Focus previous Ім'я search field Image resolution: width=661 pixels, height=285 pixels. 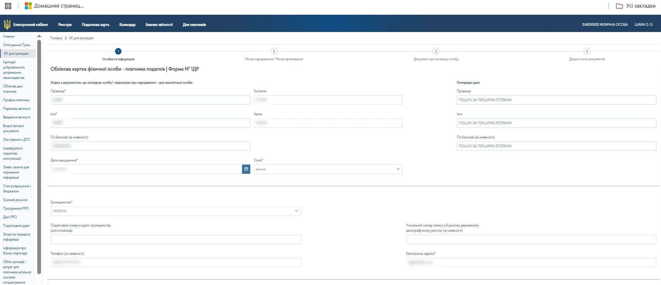click(557, 123)
